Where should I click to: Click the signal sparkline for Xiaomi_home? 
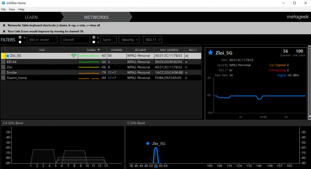pyautogui.click(x=89, y=78)
